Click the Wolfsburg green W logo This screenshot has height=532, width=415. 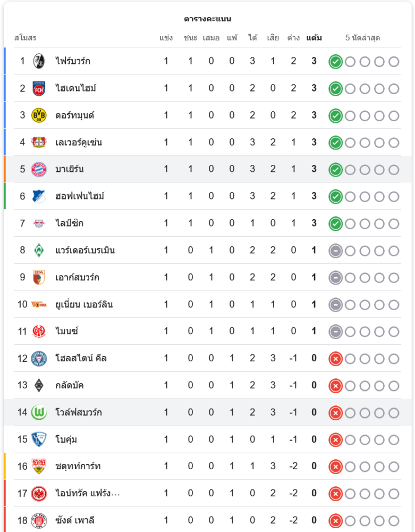coord(39,412)
